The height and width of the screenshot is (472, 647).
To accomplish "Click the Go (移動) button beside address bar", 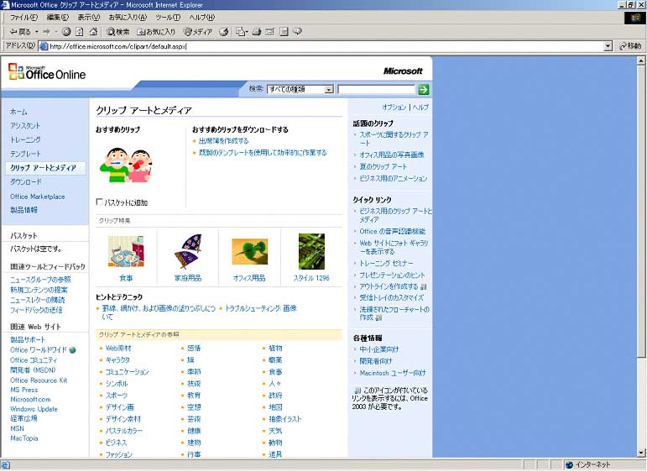I will 630,46.
